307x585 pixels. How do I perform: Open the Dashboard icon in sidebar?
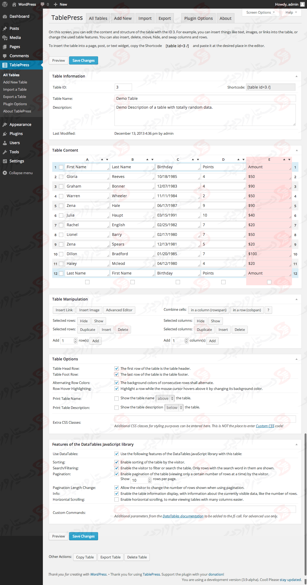[x=5, y=16]
